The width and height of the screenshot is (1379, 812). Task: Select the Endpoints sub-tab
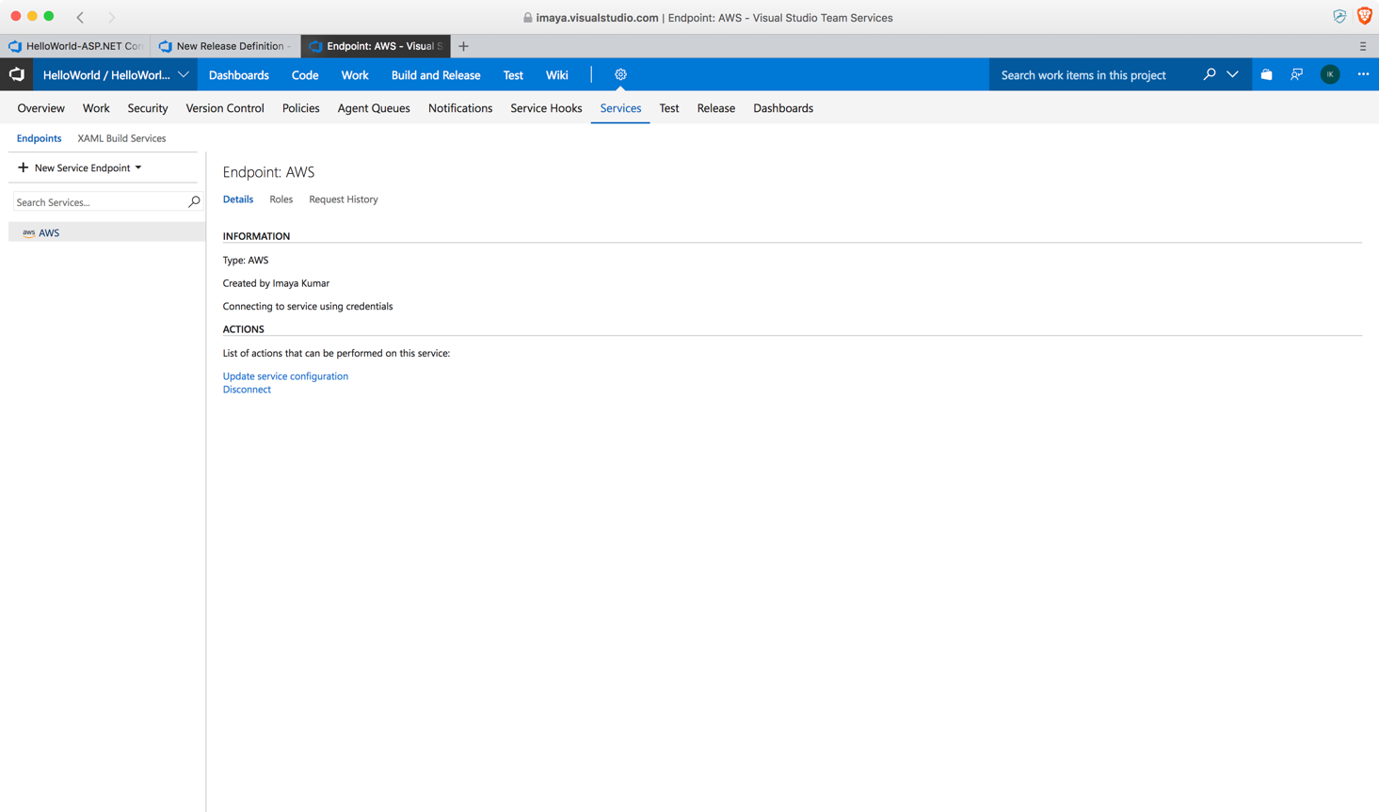pyautogui.click(x=39, y=138)
